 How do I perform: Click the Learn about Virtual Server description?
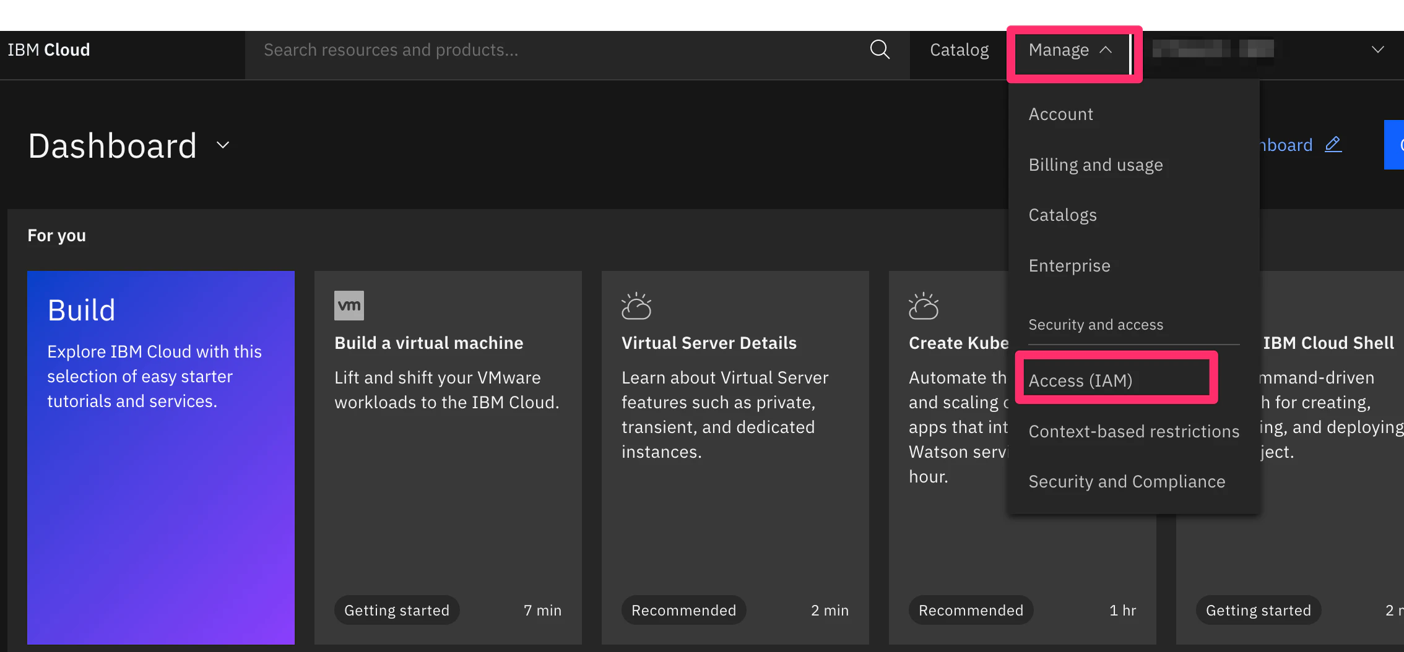click(725, 414)
